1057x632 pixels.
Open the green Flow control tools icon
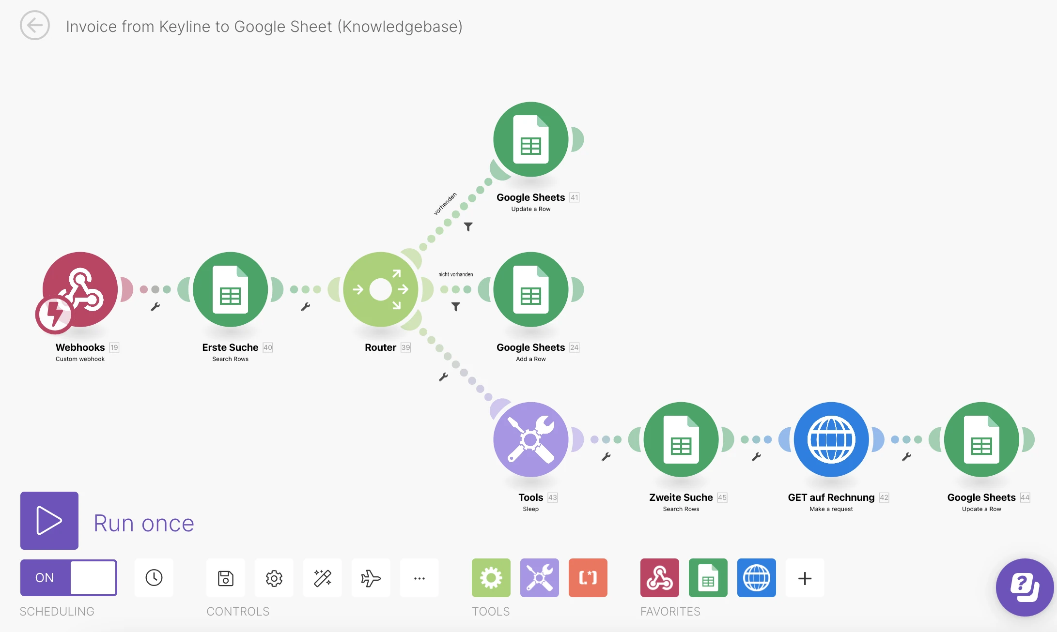click(x=491, y=578)
